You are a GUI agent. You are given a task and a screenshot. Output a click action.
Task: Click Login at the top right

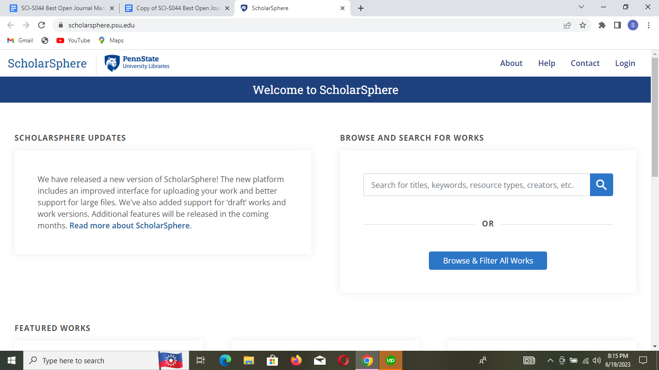pyautogui.click(x=625, y=63)
